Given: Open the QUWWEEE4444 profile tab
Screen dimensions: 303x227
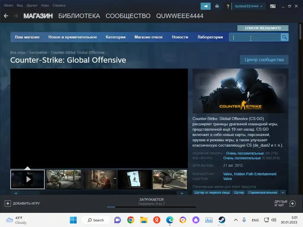Looking at the screenshot, I should (180, 16).
